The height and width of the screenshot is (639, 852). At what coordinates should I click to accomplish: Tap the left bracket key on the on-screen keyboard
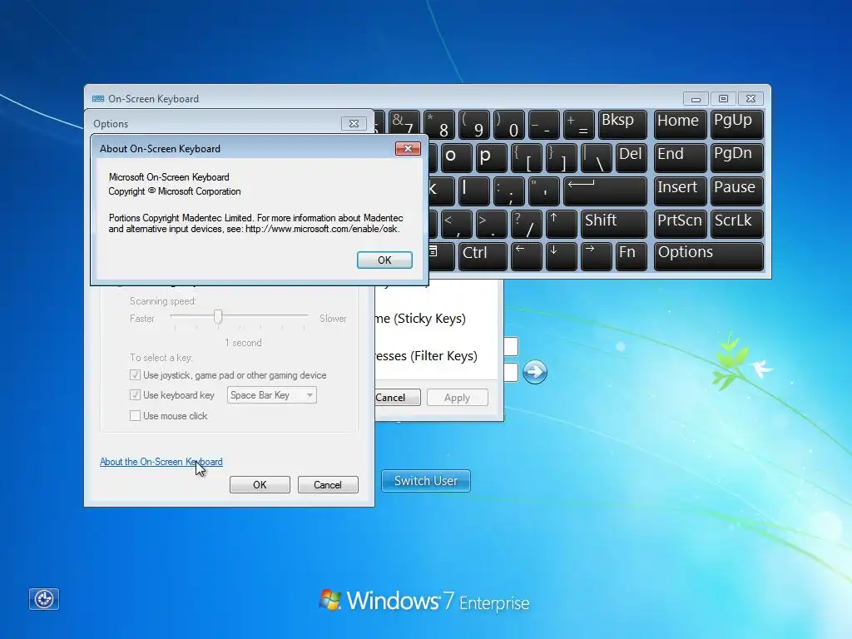(526, 157)
